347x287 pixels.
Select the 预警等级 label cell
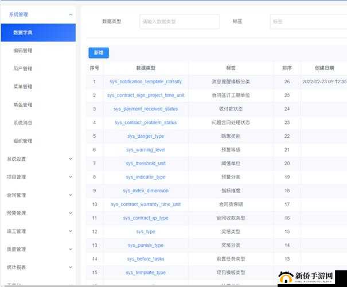(x=231, y=150)
